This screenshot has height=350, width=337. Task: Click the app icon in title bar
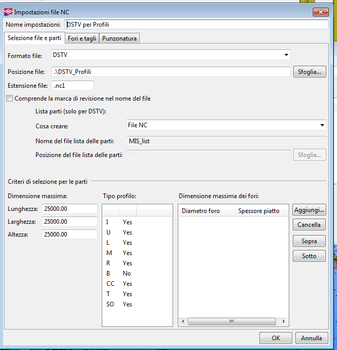coord(8,11)
